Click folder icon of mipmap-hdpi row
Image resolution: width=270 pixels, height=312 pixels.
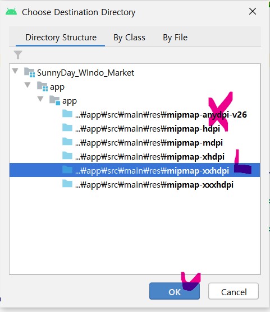click(x=67, y=128)
